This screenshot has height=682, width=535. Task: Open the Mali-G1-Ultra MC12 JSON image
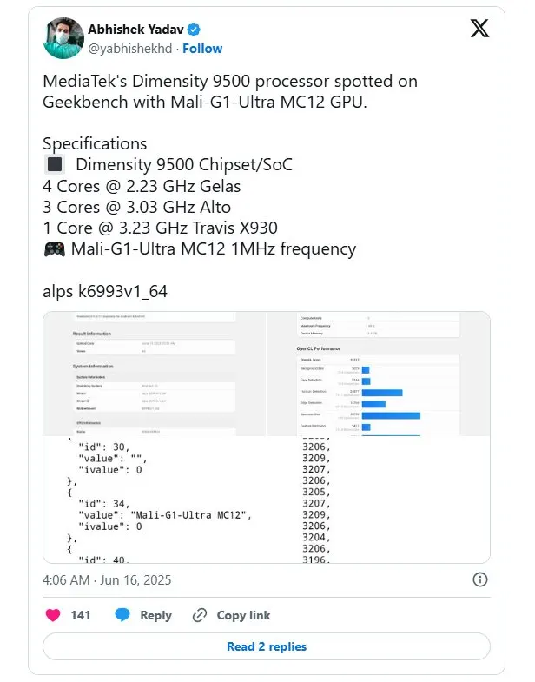pyautogui.click(x=155, y=500)
